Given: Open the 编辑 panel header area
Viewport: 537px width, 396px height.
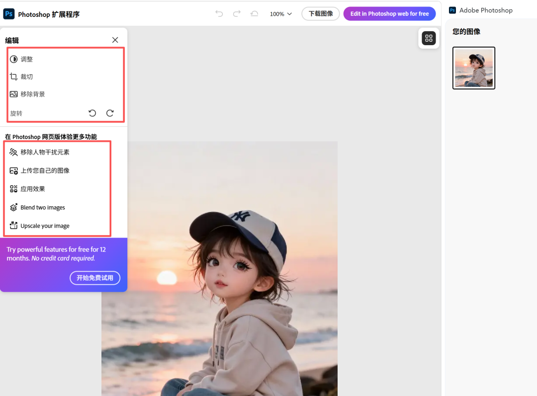Looking at the screenshot, I should pyautogui.click(x=12, y=40).
